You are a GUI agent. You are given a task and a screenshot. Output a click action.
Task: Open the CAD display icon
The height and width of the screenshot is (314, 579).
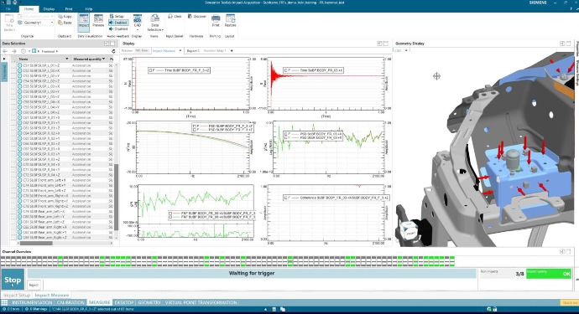click(x=138, y=22)
